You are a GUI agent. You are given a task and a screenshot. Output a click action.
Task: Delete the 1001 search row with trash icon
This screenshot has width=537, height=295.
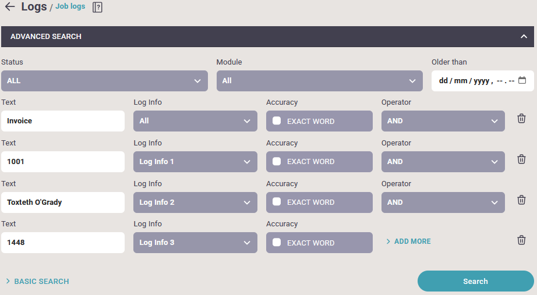[x=521, y=159]
